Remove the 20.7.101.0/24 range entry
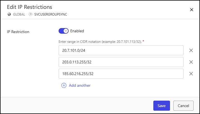Screen dimensions: 200x114 click(x=191, y=50)
